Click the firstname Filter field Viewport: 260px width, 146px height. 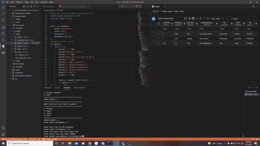(x=180, y=29)
